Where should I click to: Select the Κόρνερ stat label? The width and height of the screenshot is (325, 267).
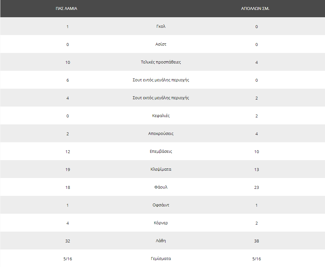click(161, 223)
